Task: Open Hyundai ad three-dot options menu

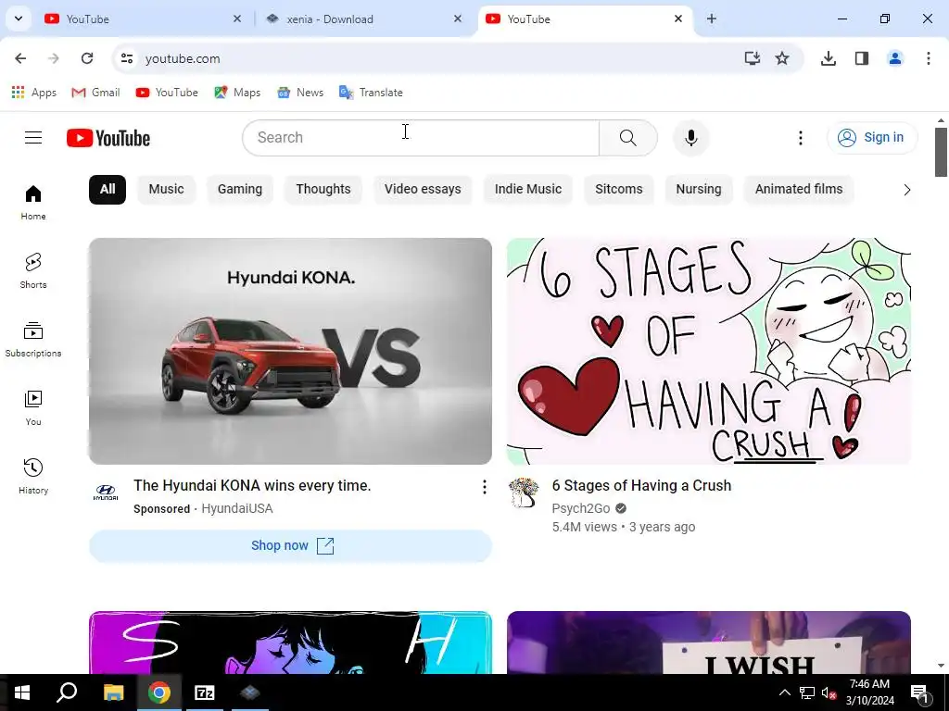Action: (x=484, y=487)
